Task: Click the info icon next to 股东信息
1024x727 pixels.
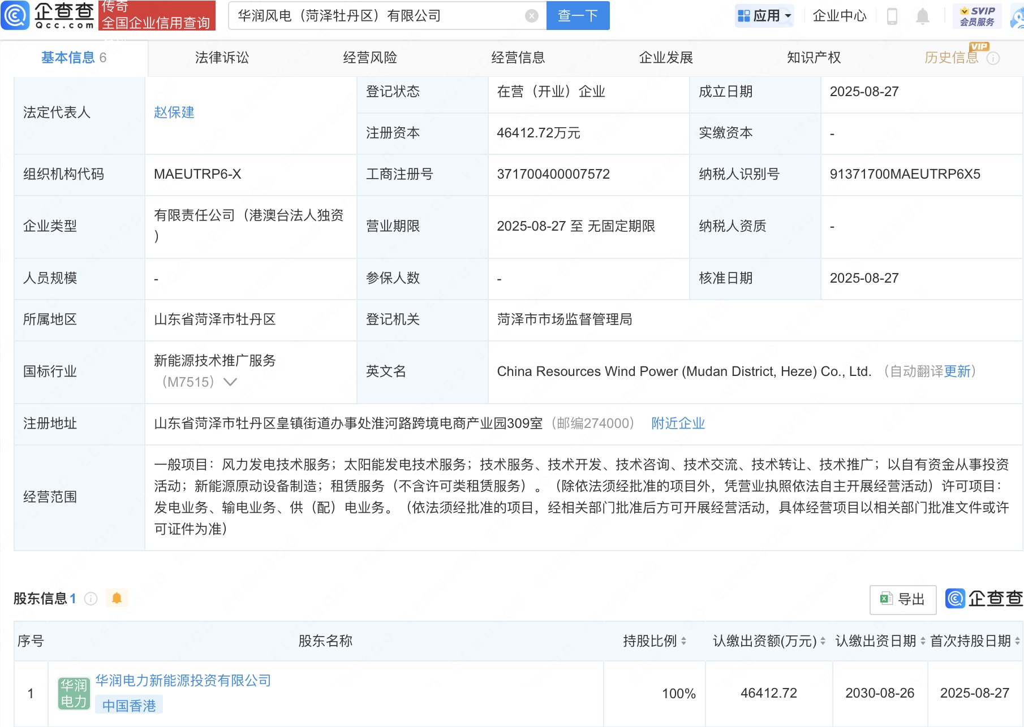Action: 91,599
